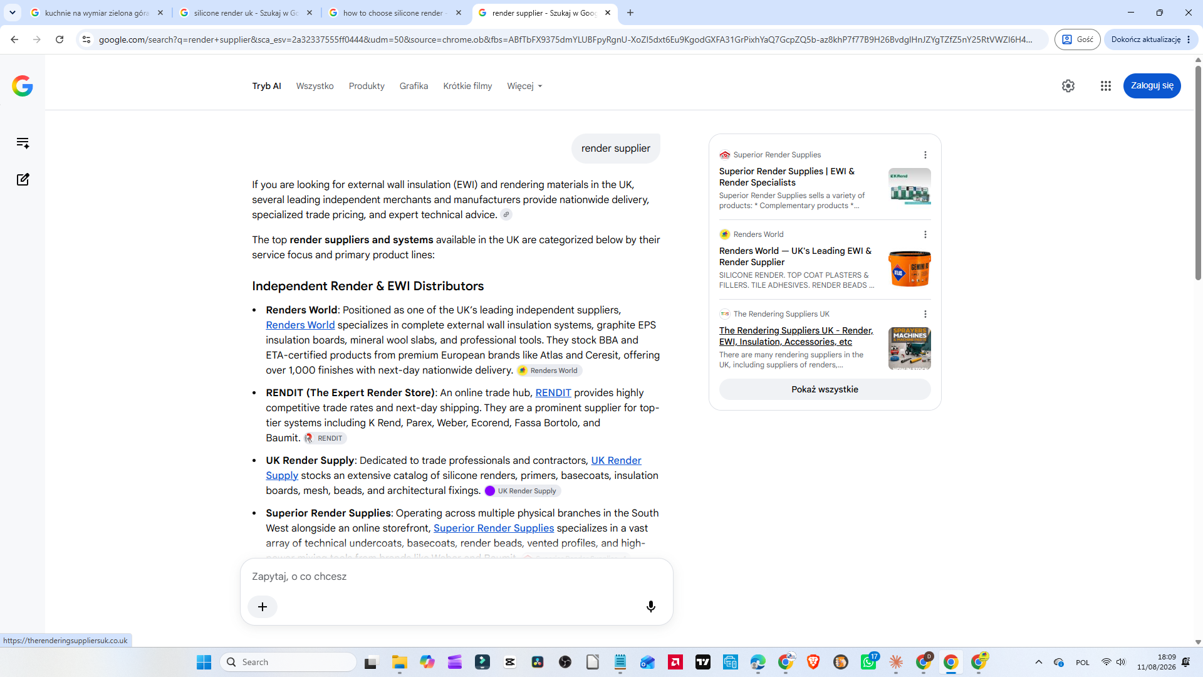Open the RENDIT inline link

(x=553, y=392)
